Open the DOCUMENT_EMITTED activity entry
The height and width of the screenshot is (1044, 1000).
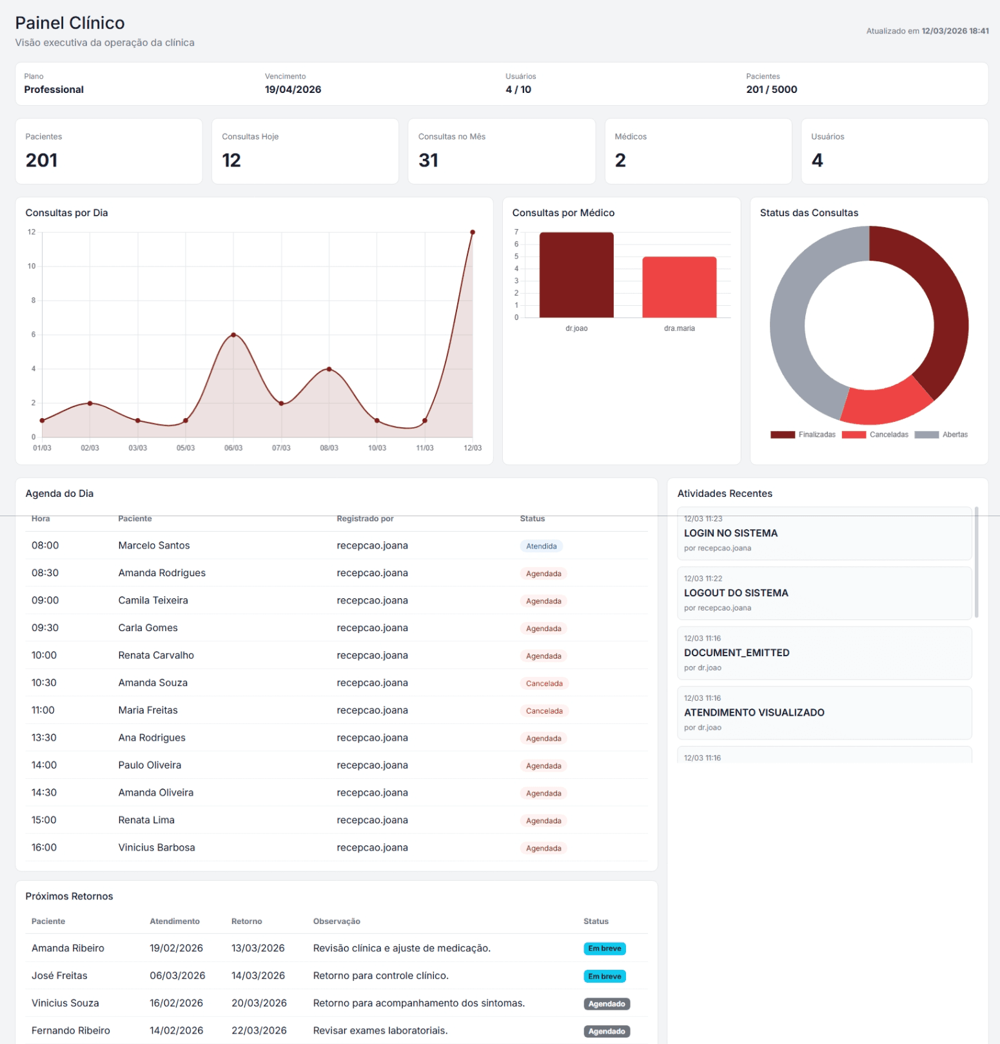tap(824, 653)
